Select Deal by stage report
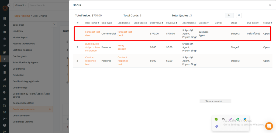This screenshot has width=276, height=133. (20, 88)
